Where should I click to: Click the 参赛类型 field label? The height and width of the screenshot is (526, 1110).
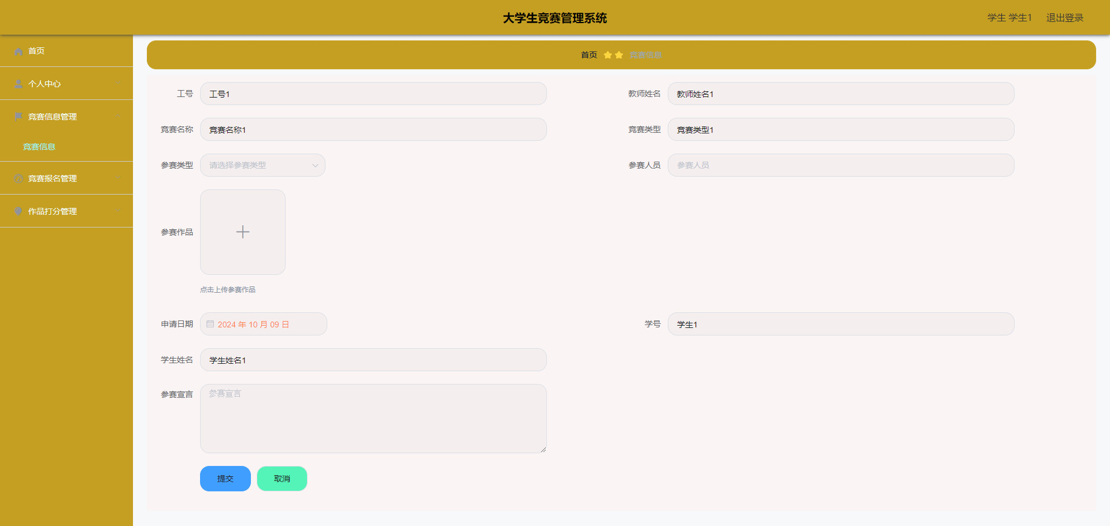pos(177,165)
